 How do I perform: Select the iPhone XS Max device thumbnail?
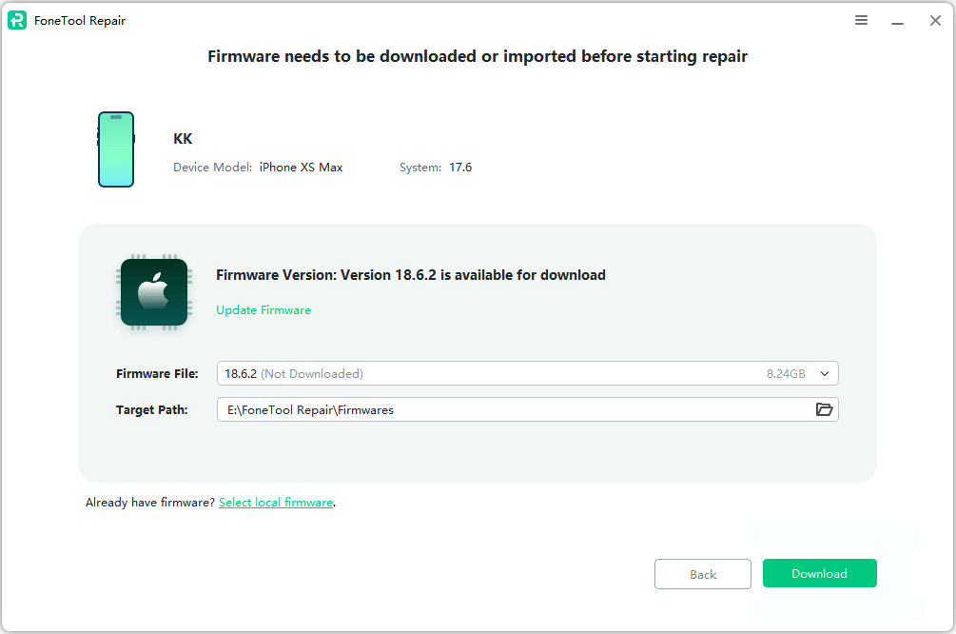[x=115, y=149]
